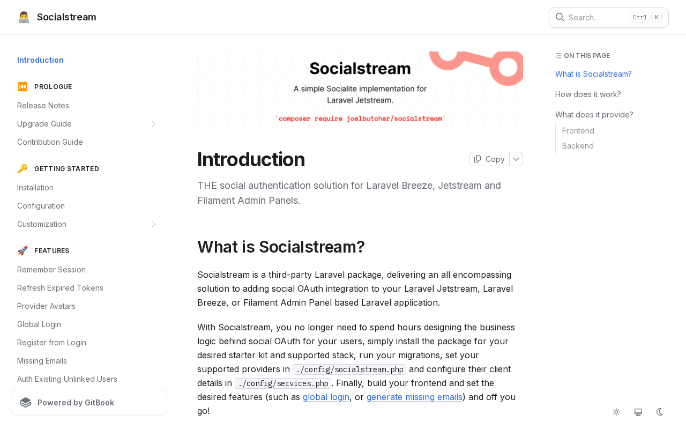Screen dimensions: 686x429
Task: Click the Getting Started key icon
Action: pos(23,169)
